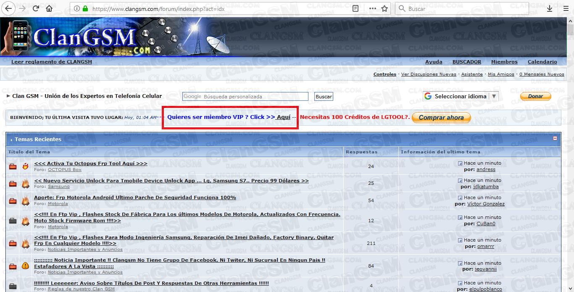Click the folder icon for the Leeeeeer: Aviso topic
Viewport: 574px width, 292px height.
[x=13, y=286]
